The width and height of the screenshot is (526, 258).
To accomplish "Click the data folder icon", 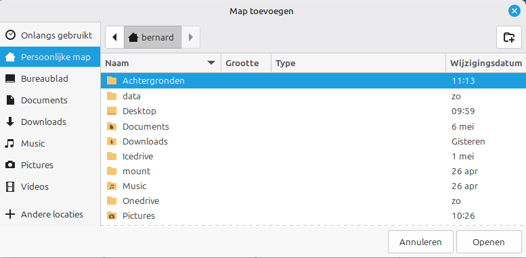I will pyautogui.click(x=112, y=97).
